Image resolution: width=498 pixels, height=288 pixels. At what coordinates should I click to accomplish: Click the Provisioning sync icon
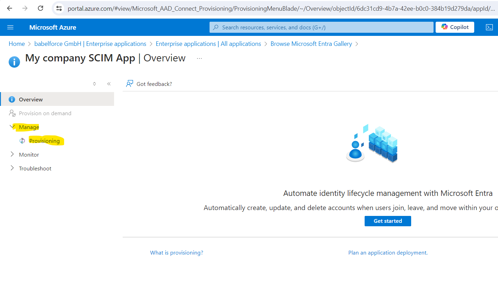tap(22, 141)
